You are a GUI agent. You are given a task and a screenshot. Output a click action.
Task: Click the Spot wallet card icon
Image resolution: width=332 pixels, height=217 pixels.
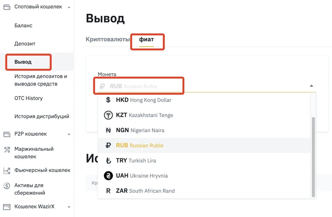(7, 7)
